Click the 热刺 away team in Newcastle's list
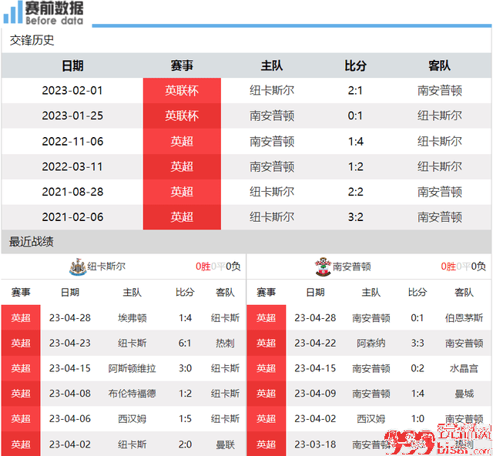Viewport: 493px width, 456px height. [225, 343]
